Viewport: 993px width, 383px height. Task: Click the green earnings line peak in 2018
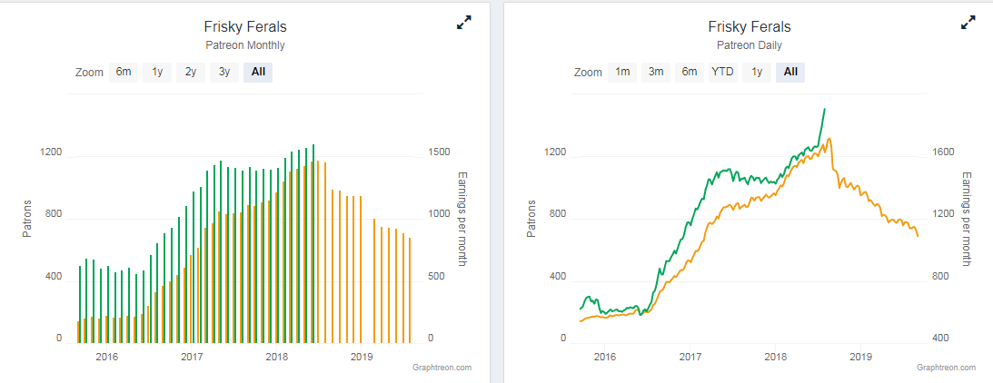click(x=824, y=110)
